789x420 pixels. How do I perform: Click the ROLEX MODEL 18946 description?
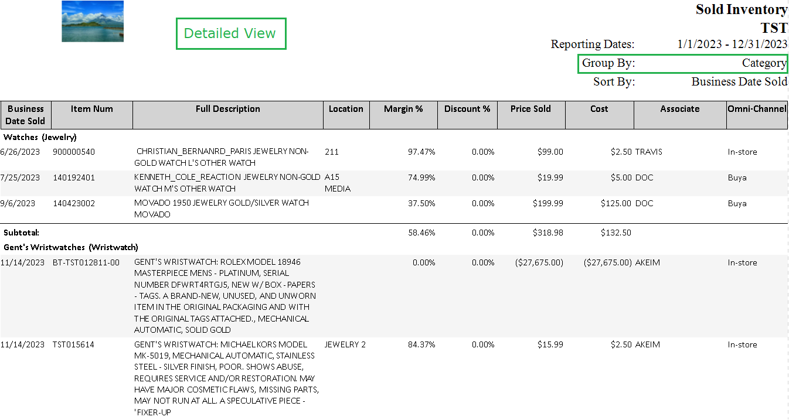click(225, 296)
